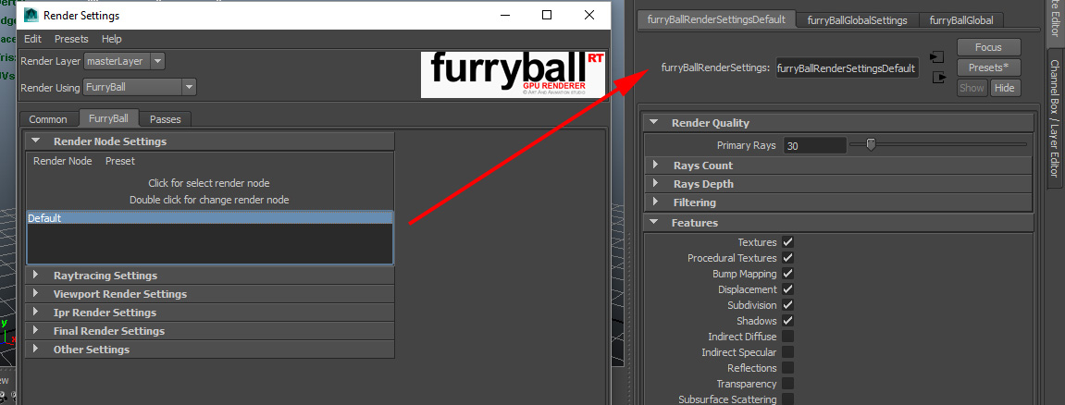Expand the Filtering section
This screenshot has height=405, width=1065.
point(838,202)
